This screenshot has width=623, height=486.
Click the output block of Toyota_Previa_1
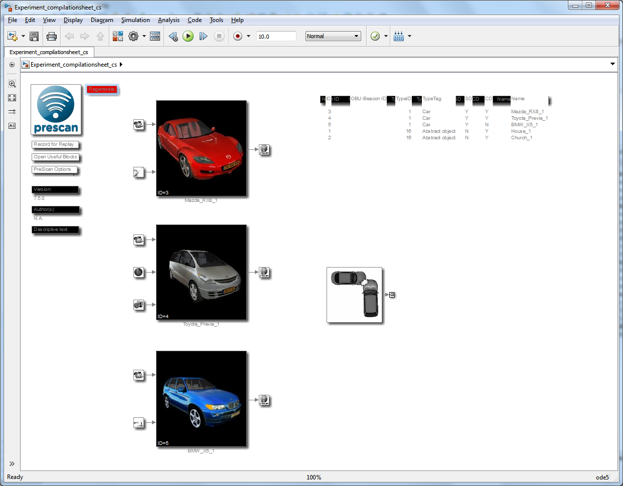tap(264, 273)
